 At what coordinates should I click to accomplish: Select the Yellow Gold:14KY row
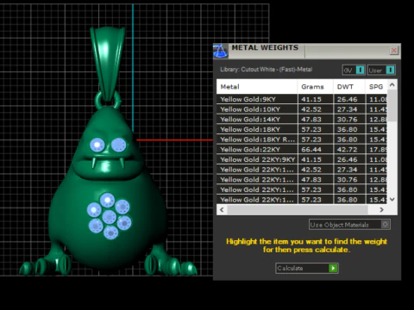point(302,120)
